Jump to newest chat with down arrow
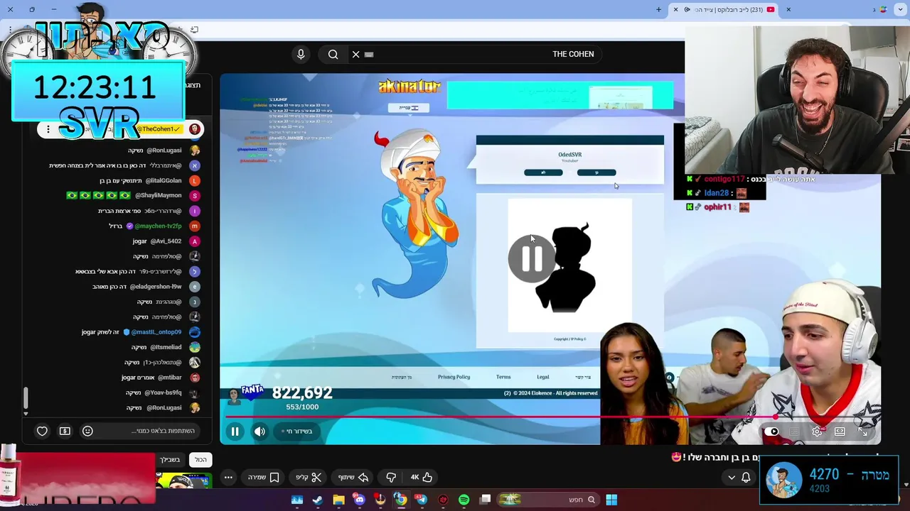 pyautogui.click(x=26, y=413)
